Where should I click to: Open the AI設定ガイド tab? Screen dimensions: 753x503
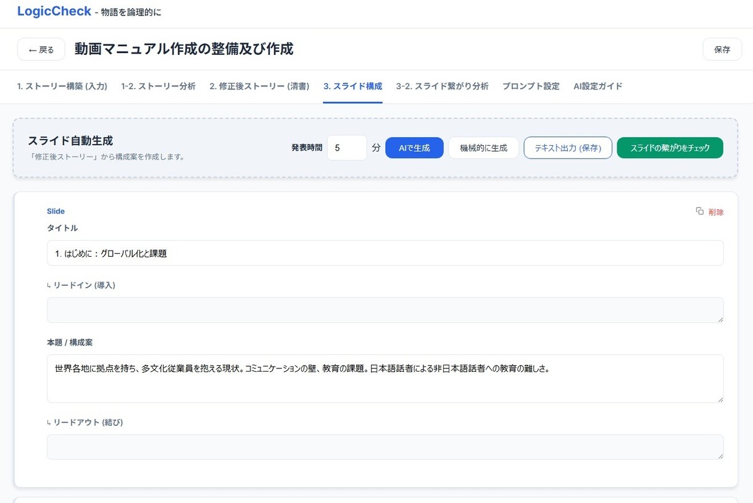(598, 86)
